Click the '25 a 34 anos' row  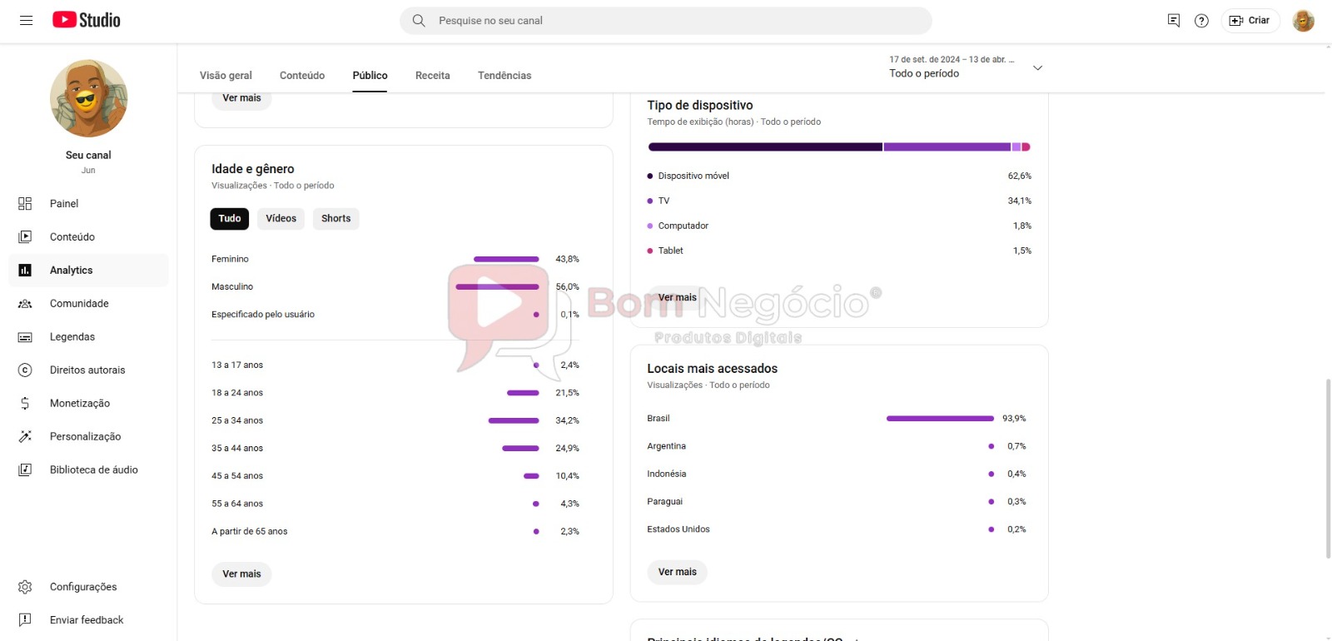coord(395,421)
